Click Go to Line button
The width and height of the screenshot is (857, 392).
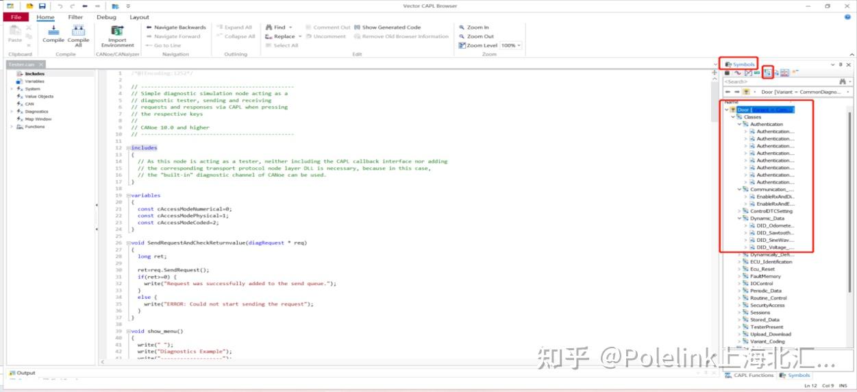tap(164, 45)
